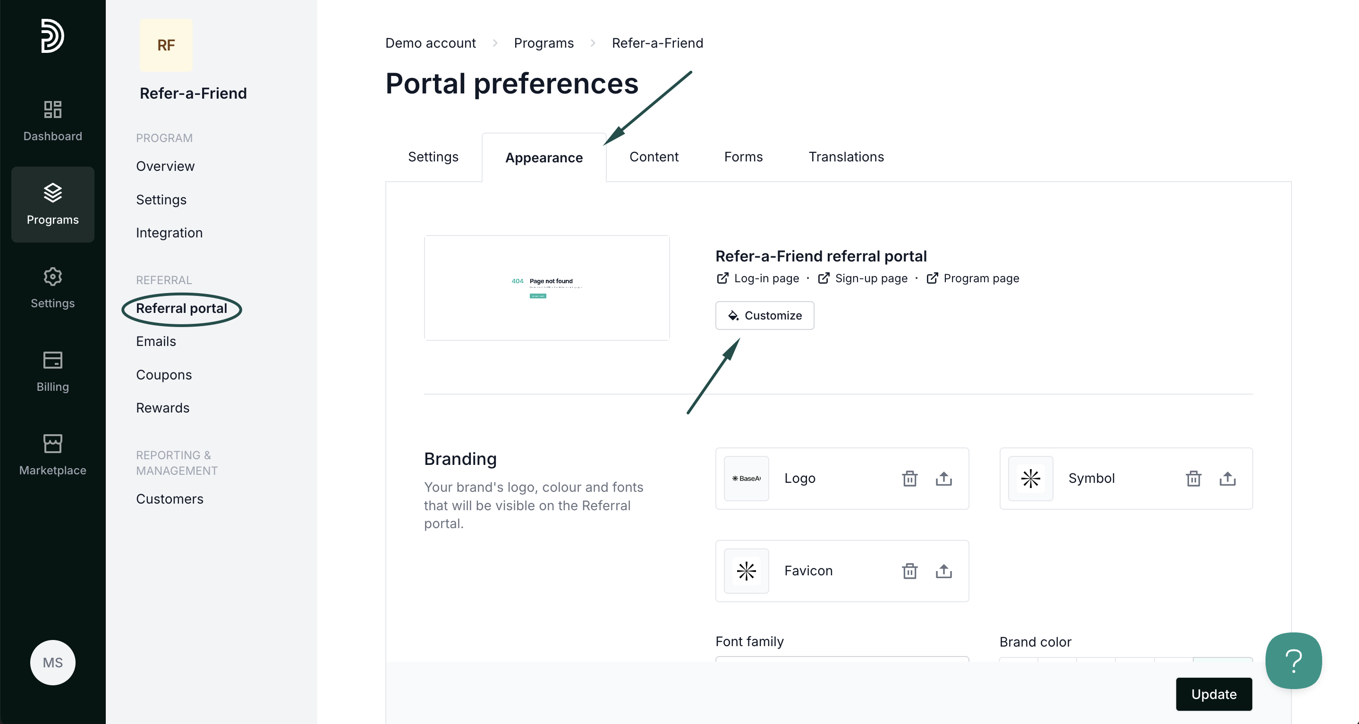Open Settings in the dark sidebar
This screenshot has width=1359, height=724.
53,288
